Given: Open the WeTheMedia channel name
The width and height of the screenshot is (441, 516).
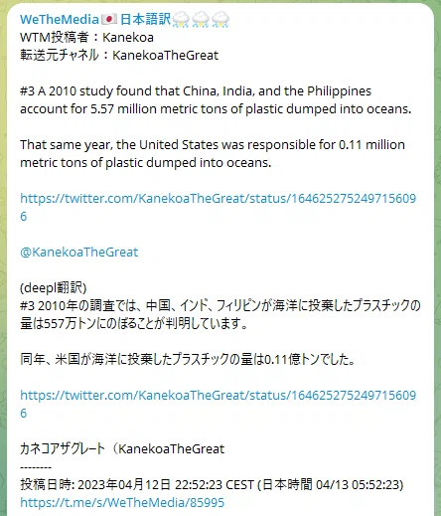Looking at the screenshot, I should point(60,20).
